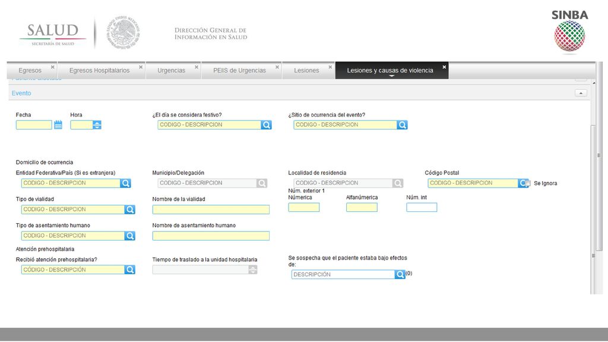The image size is (608, 342).
Task: Close the Lesiones tab
Action: point(330,67)
